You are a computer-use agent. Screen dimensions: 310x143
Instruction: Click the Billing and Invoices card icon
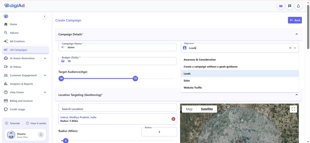[6, 101]
